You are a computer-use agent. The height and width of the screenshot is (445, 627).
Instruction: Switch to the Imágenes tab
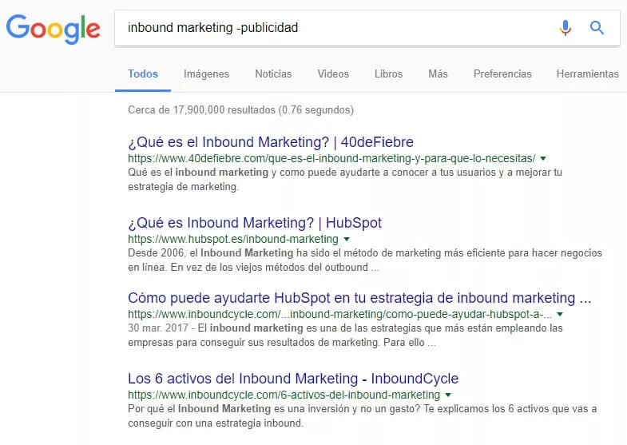click(x=206, y=74)
